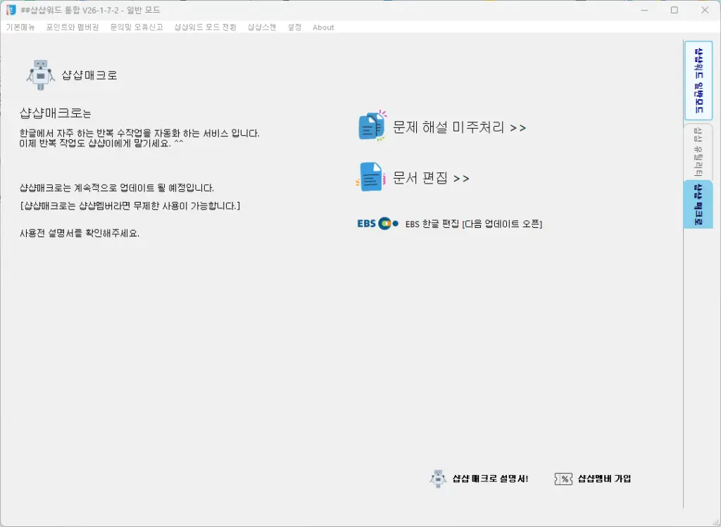Open the 기본메뉴 menu

[20, 27]
